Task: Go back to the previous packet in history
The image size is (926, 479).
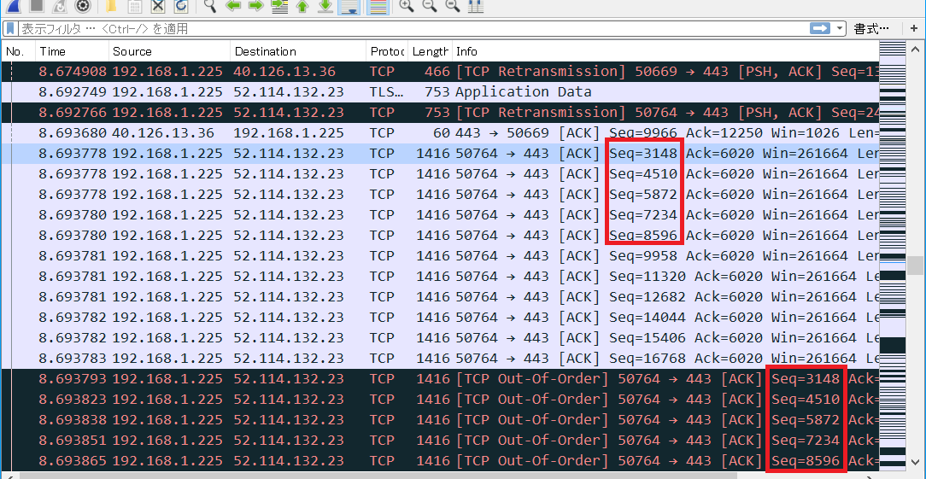Action: 232,6
